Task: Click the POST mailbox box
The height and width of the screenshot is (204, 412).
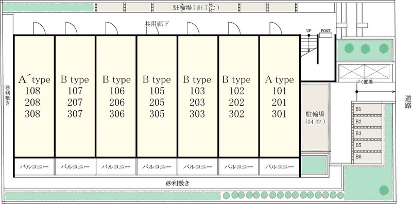Action: click(x=325, y=35)
